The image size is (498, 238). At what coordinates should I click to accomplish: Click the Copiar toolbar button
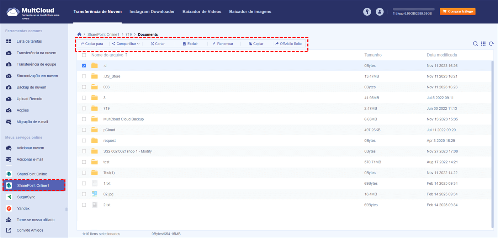coord(256,44)
